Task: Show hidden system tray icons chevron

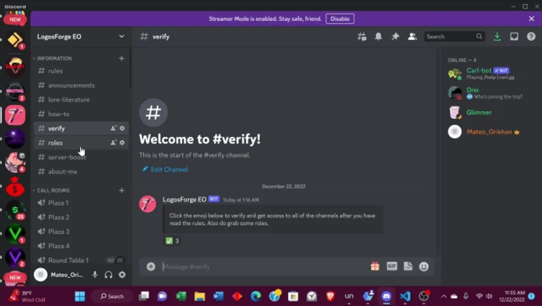Action: click(x=444, y=296)
